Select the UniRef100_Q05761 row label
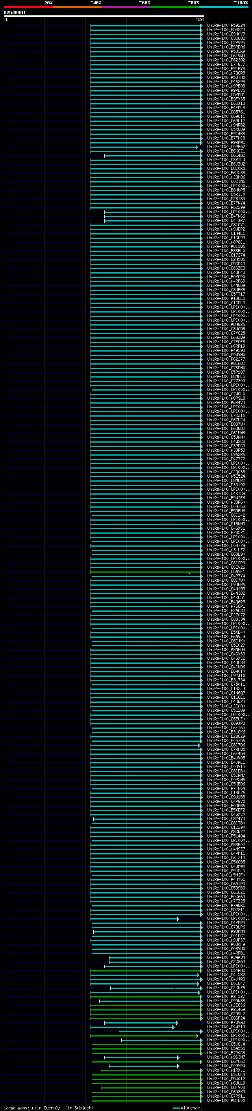The width and height of the screenshot is (252, 1111). (226, 112)
